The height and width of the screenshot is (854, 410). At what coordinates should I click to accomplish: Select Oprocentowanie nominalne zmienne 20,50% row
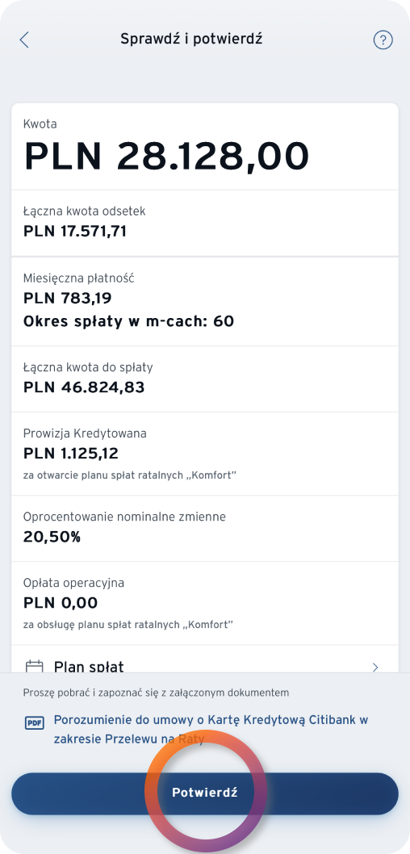pos(205,528)
